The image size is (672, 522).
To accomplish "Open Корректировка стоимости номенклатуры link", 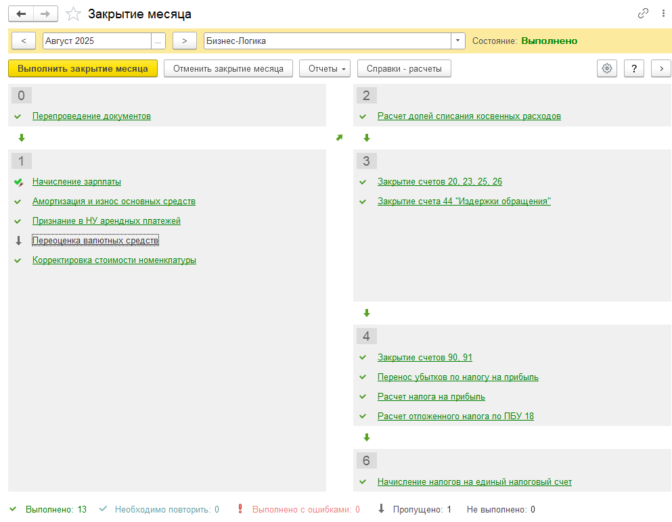I will coord(114,260).
